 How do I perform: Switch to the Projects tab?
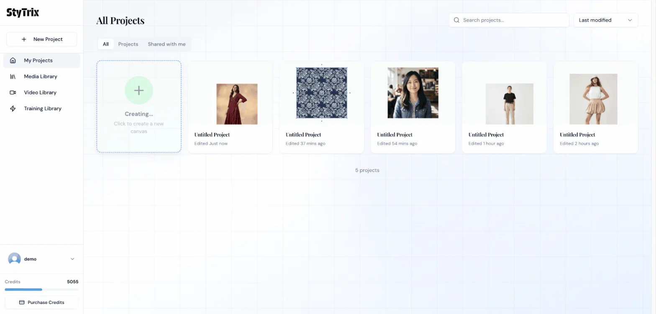click(128, 44)
